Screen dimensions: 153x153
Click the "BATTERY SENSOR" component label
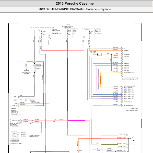point(13,109)
